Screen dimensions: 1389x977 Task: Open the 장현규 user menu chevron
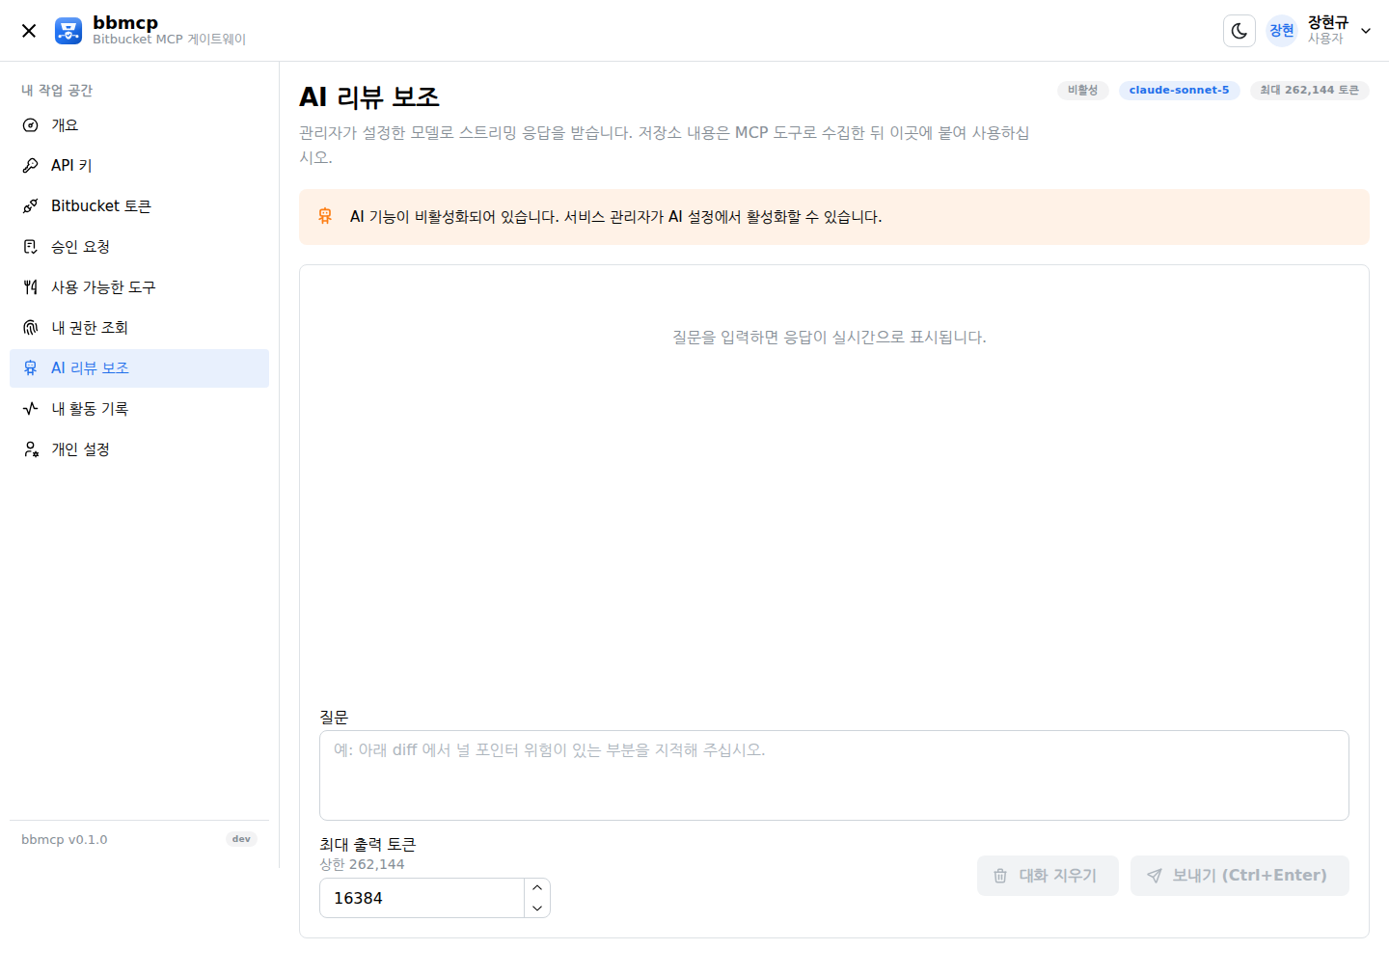(1366, 31)
